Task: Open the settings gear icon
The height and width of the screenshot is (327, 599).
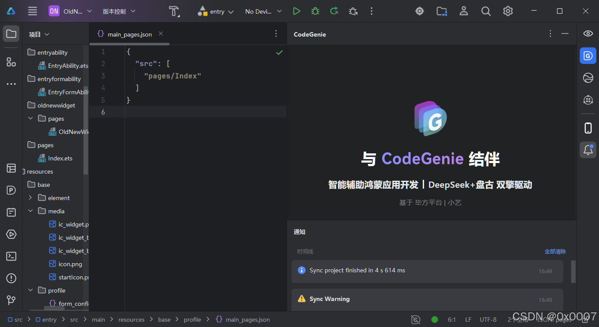Action: point(508,11)
